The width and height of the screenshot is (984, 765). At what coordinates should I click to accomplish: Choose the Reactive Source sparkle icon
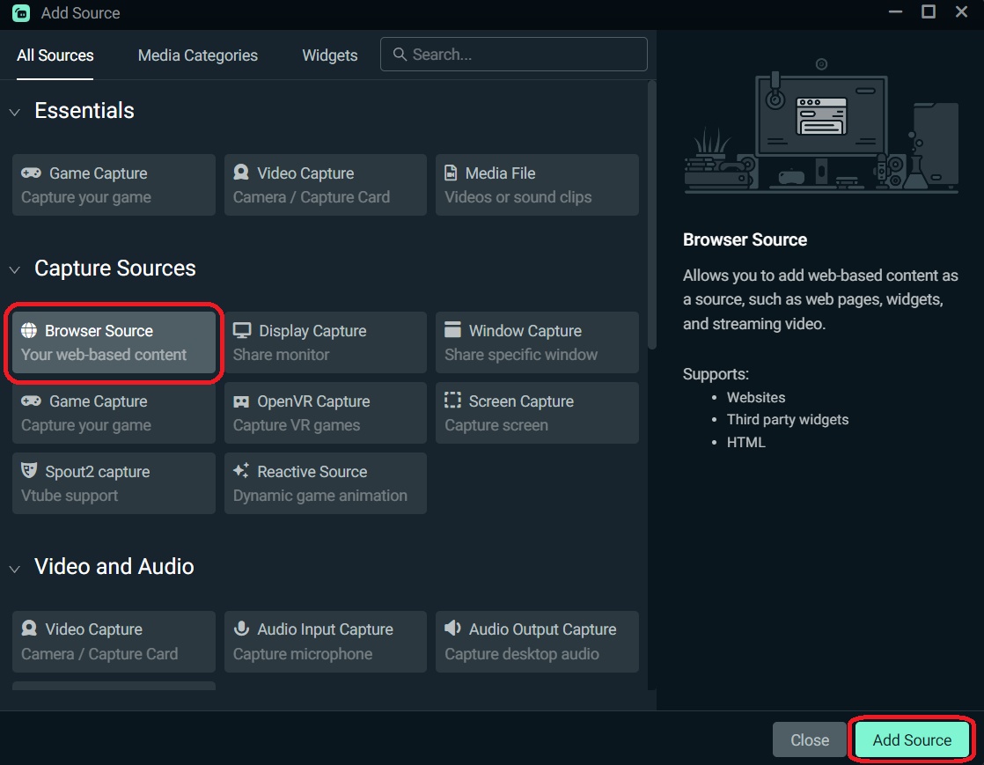click(241, 472)
